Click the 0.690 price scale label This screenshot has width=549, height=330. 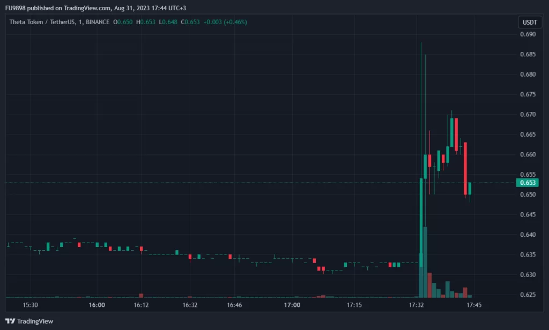528,34
